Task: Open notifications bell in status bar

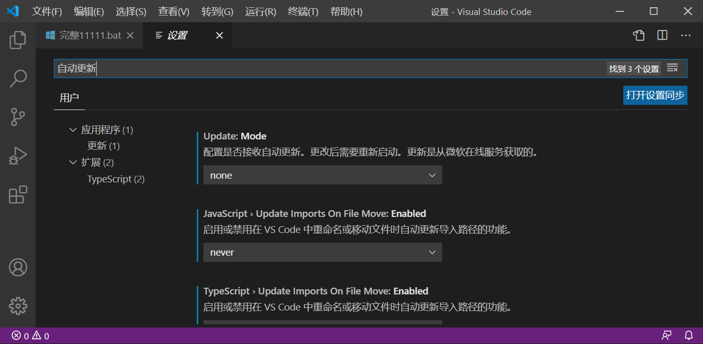Action: (689, 336)
